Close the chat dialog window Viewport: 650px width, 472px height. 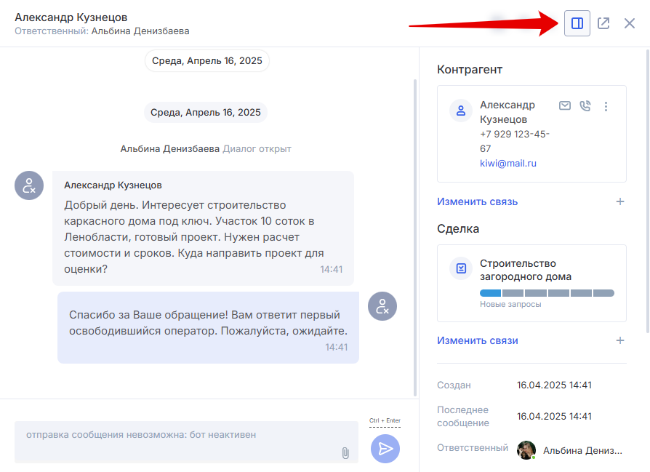point(630,23)
